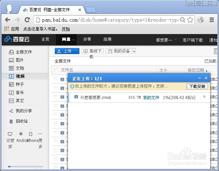Minimize the 正在上传 upload dialog
This screenshot has height=171, width=219.
(200, 78)
